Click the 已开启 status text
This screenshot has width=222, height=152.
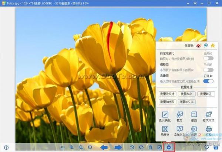[208, 76]
